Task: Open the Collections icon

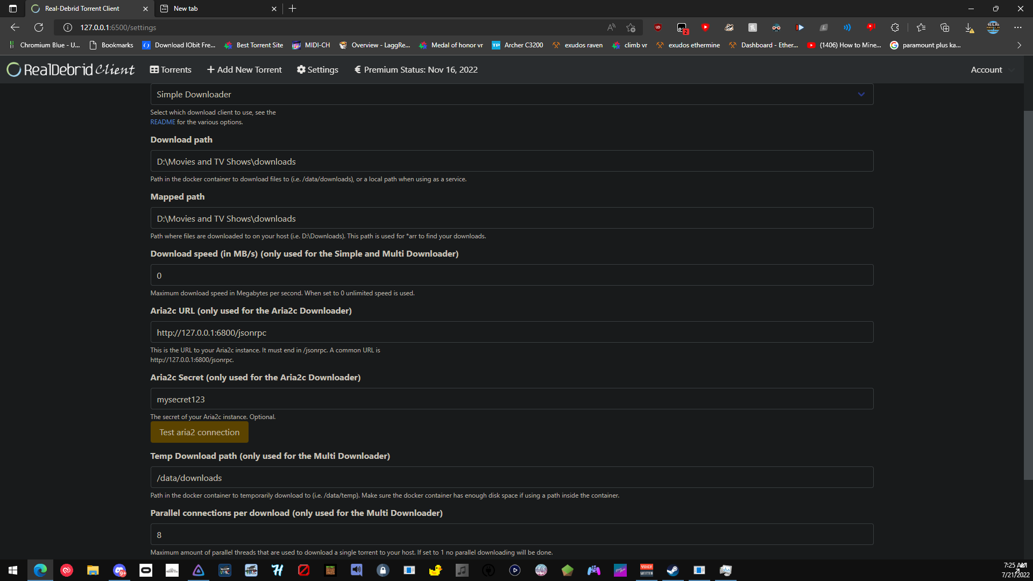Action: [945, 27]
